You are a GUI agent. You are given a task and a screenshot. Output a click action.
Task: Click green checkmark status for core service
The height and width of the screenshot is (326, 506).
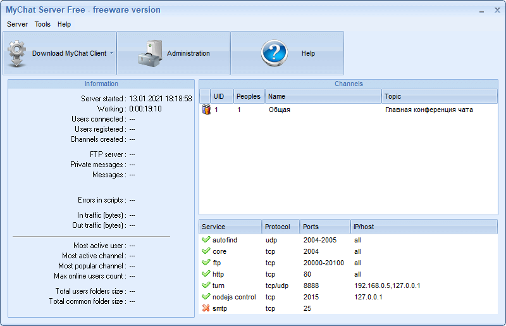tap(206, 251)
